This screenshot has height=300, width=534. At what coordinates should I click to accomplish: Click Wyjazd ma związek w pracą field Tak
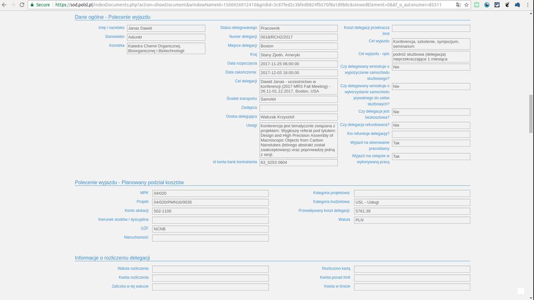(x=431, y=156)
